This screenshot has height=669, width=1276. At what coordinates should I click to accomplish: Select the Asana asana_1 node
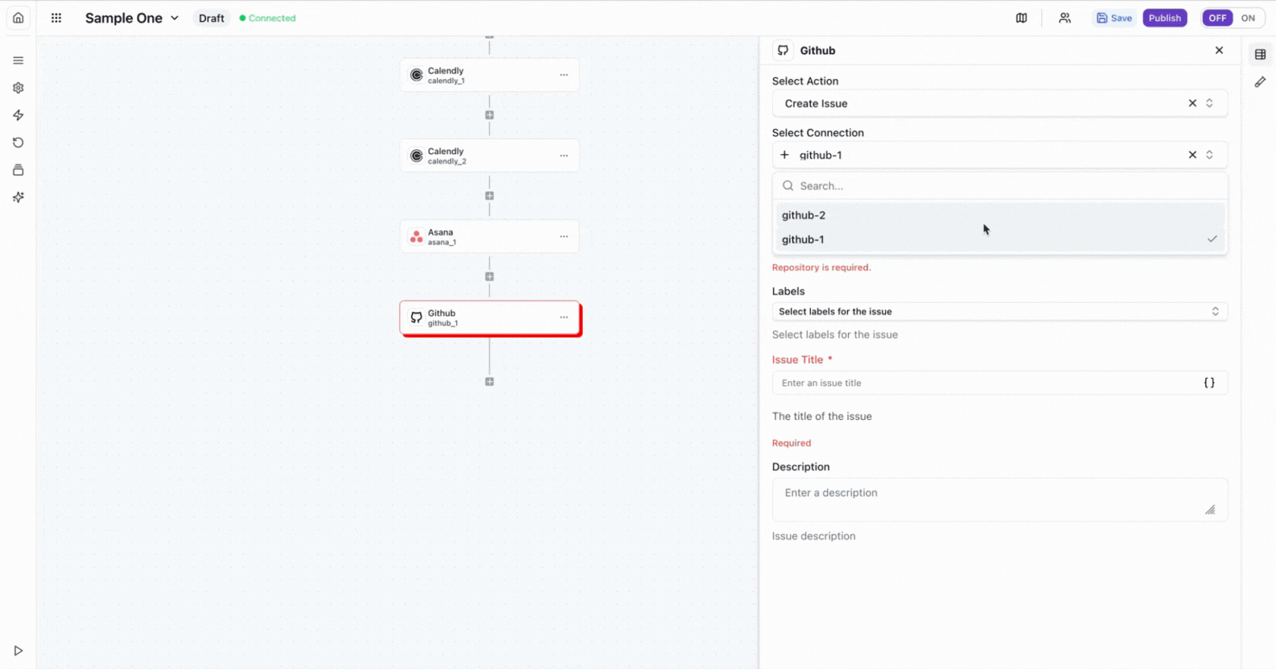click(489, 236)
